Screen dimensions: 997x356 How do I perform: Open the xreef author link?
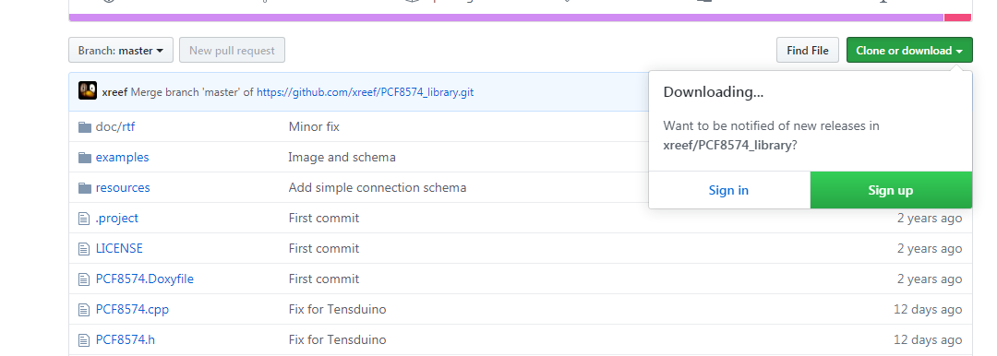(115, 92)
